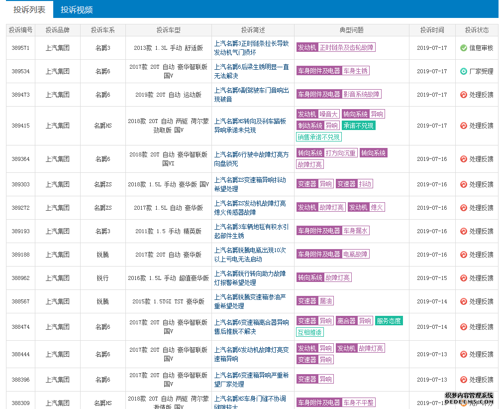Click the 车身附件及电器 电瓶故障 tag

333,254
